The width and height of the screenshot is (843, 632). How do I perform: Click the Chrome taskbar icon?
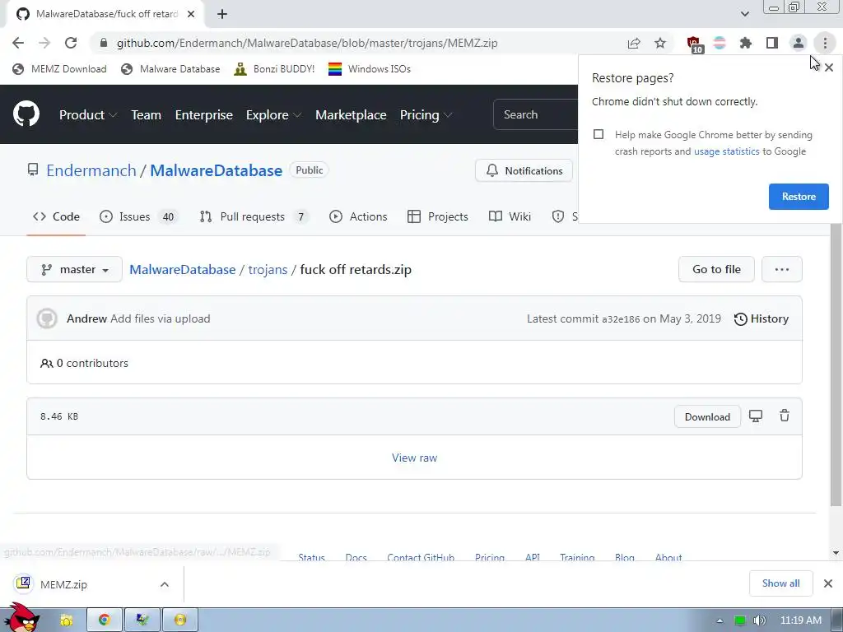click(x=105, y=620)
